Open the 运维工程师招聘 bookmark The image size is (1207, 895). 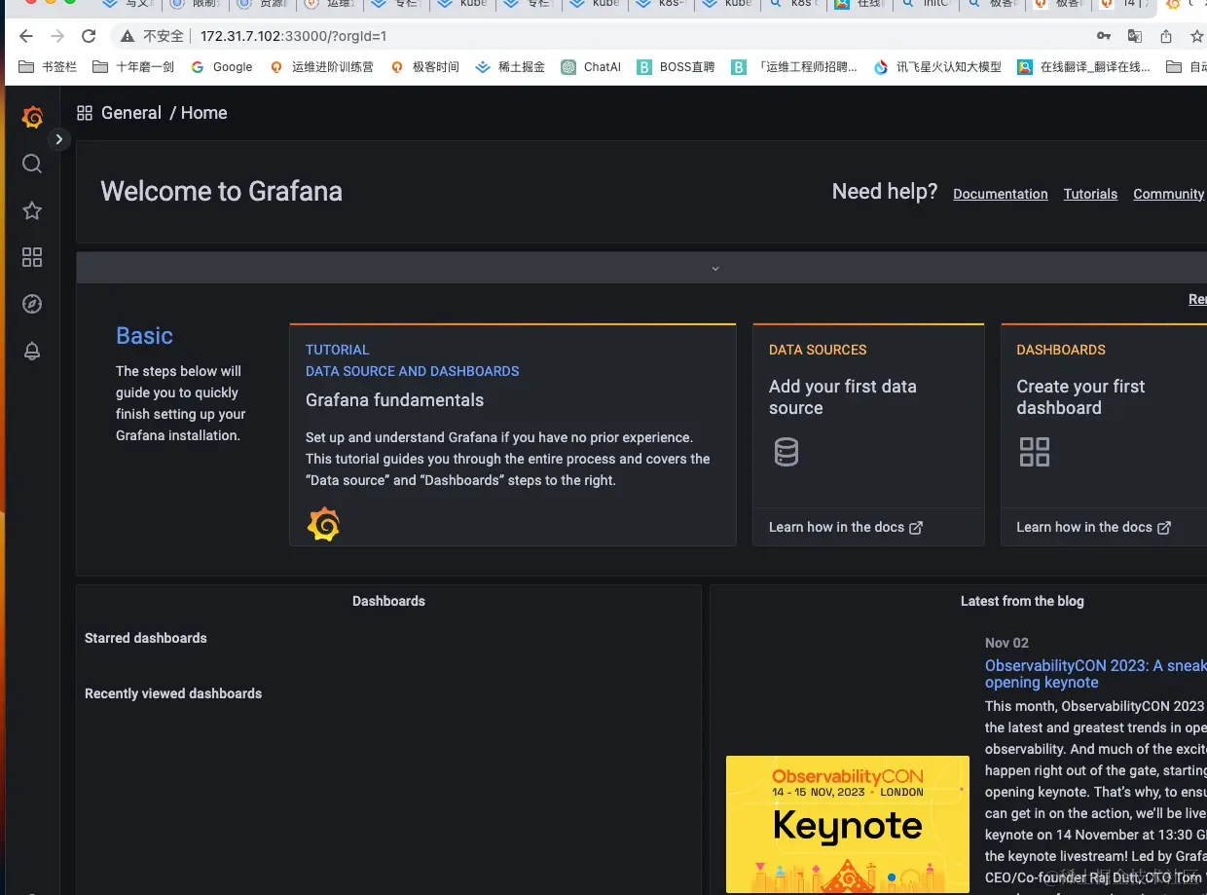click(794, 67)
